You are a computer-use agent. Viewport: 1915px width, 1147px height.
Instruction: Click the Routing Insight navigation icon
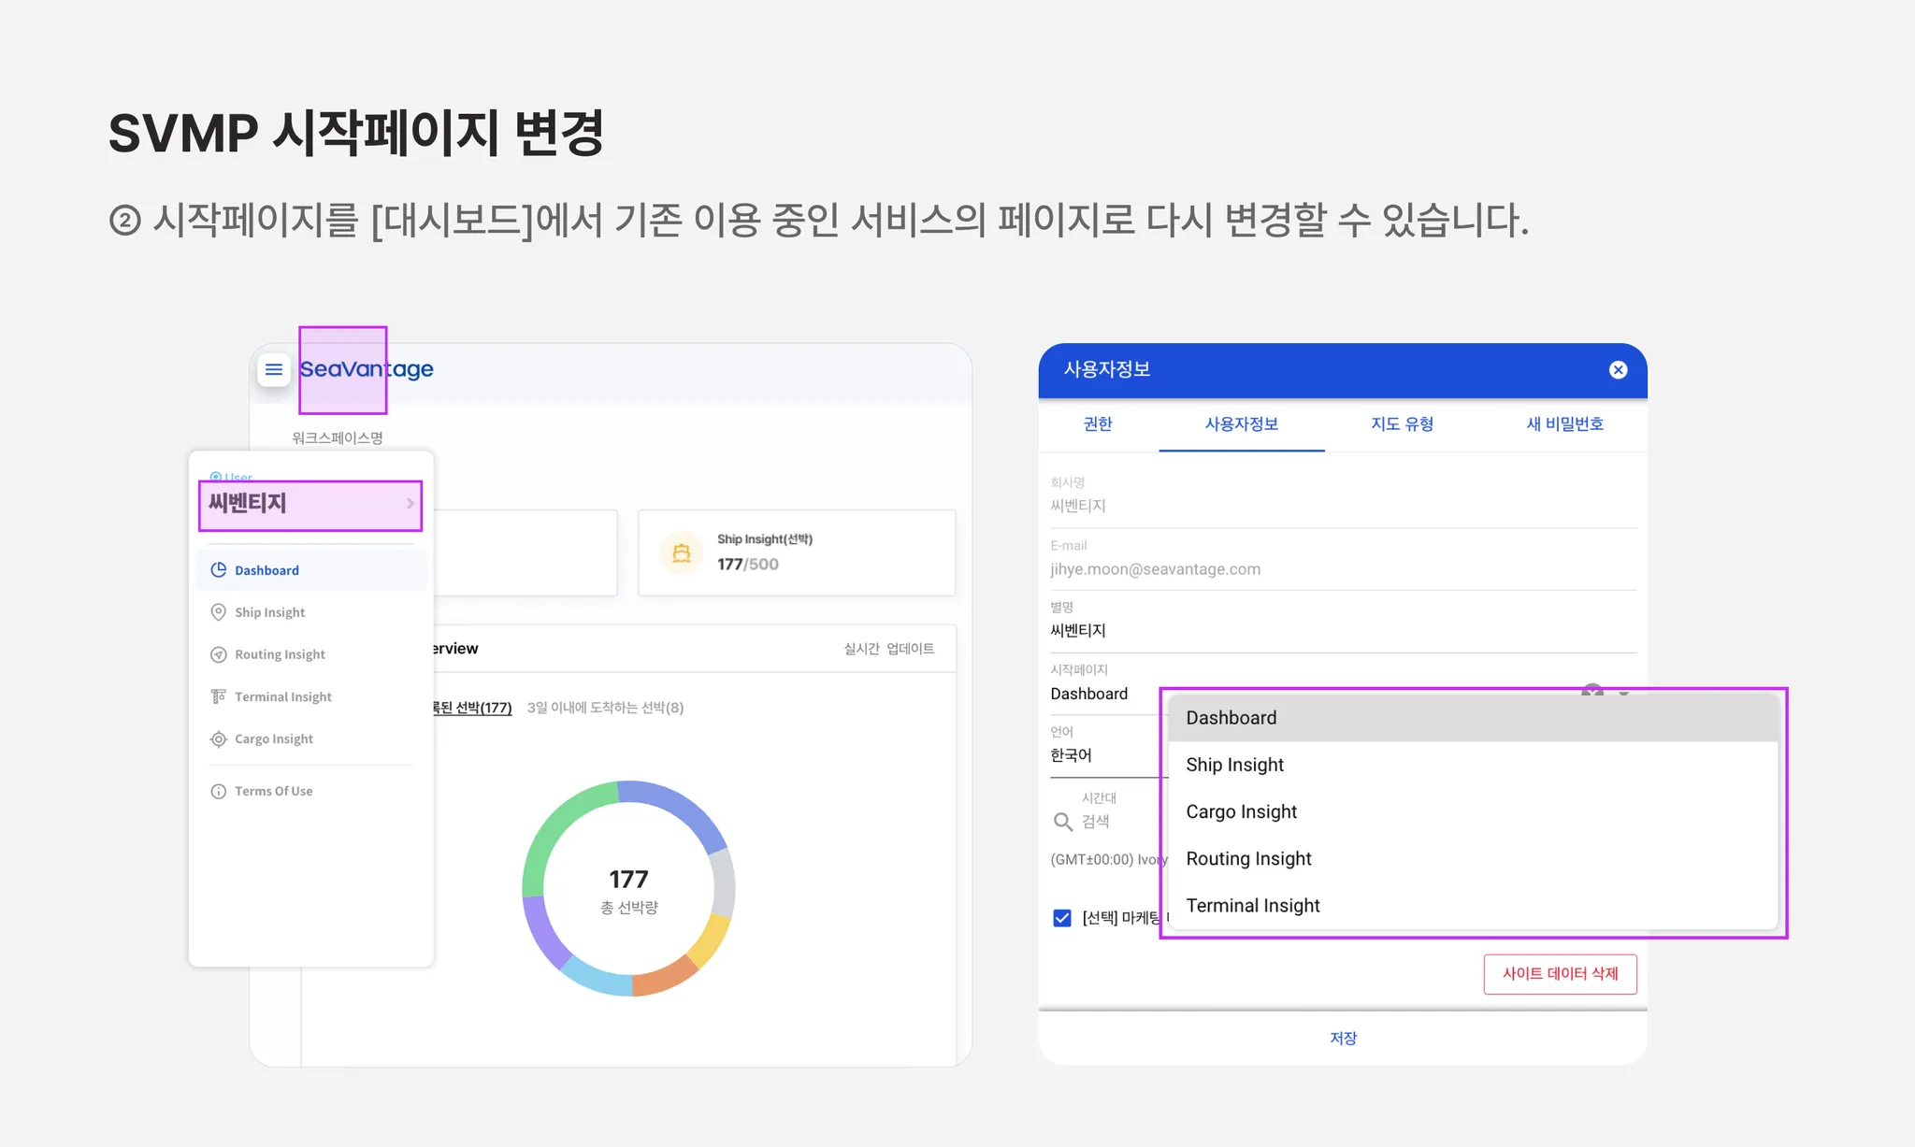(x=219, y=654)
